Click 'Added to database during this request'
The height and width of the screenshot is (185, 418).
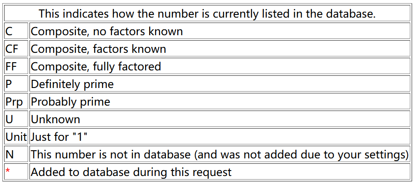[131, 172]
